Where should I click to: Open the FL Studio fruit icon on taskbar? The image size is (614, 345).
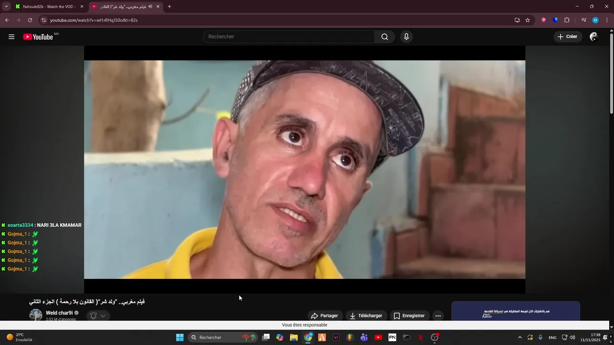click(350, 337)
